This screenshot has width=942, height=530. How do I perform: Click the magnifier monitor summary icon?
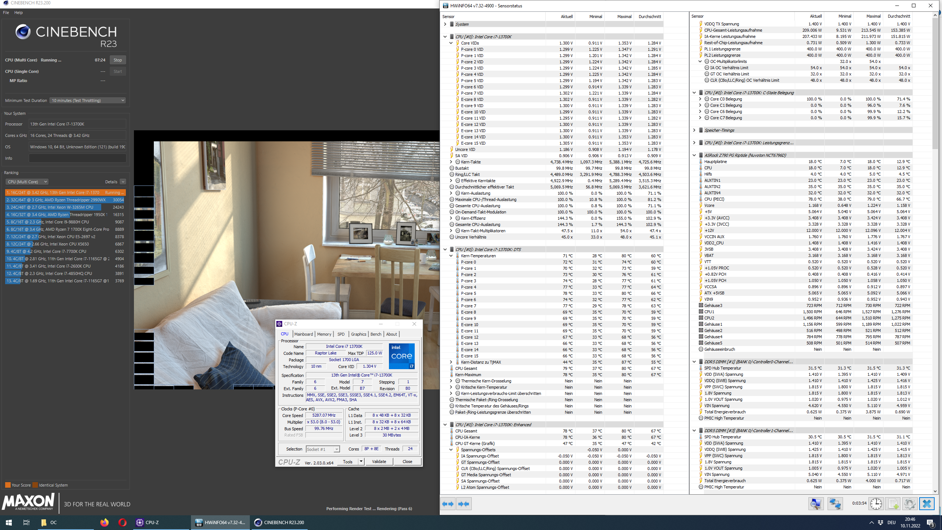coord(816,504)
